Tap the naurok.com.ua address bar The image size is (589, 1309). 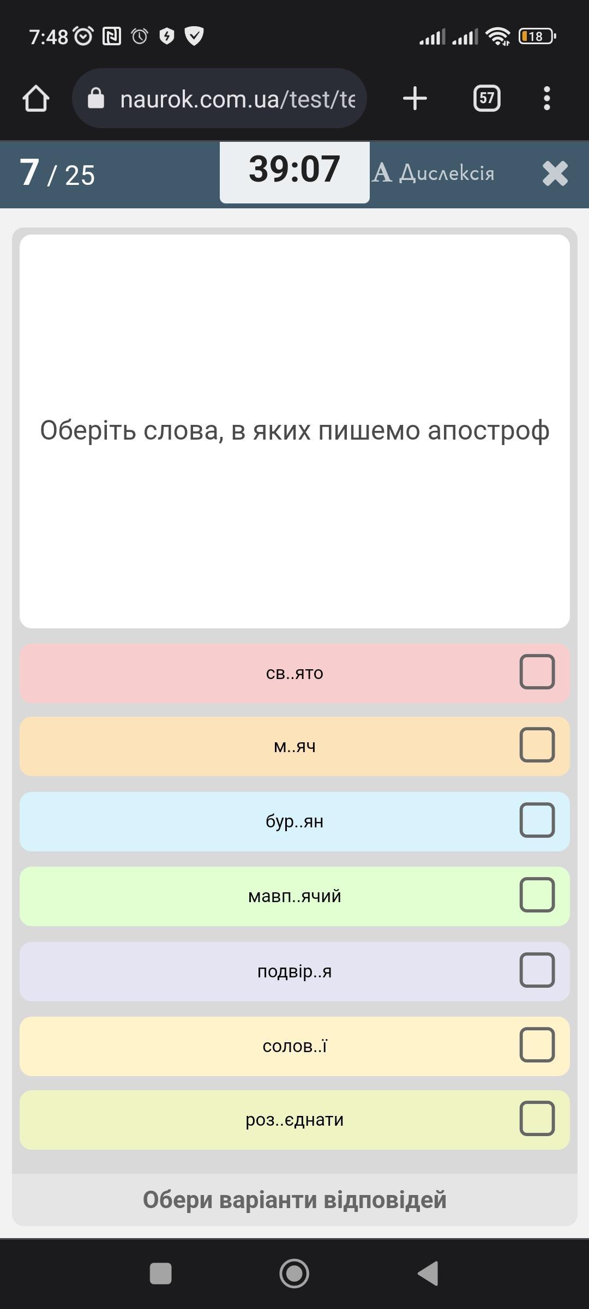coord(237,99)
